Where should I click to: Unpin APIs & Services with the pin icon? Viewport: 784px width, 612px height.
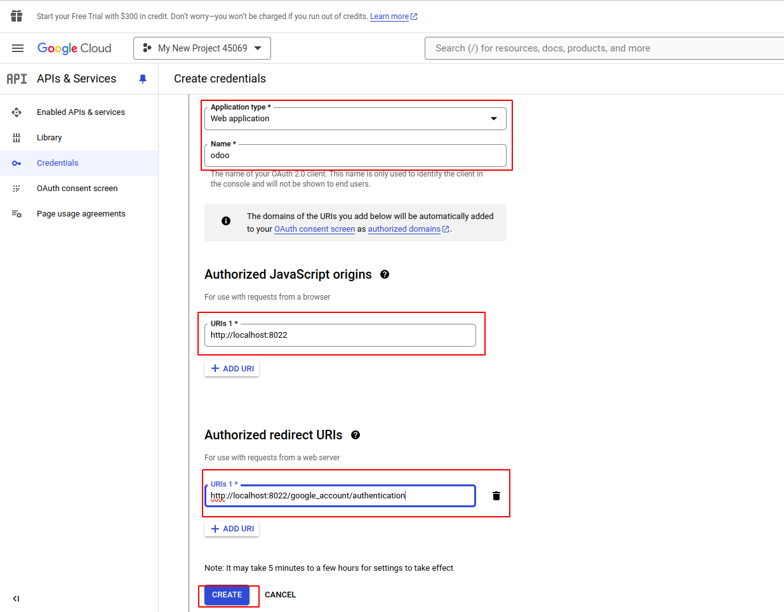[x=143, y=79]
